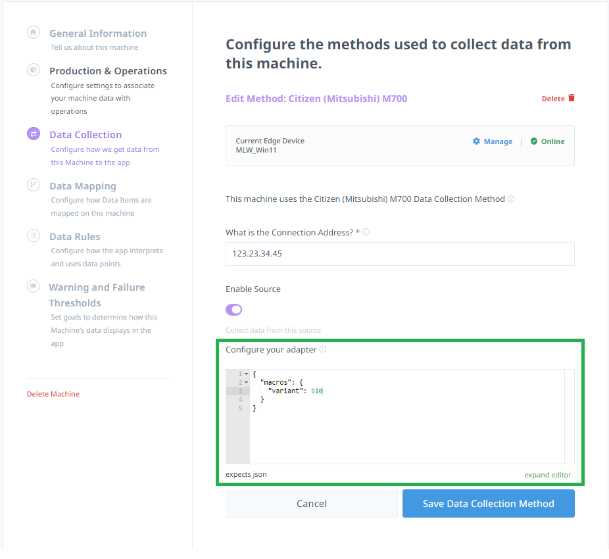
Task: Click the Data Rules list icon
Action: [x=33, y=236]
